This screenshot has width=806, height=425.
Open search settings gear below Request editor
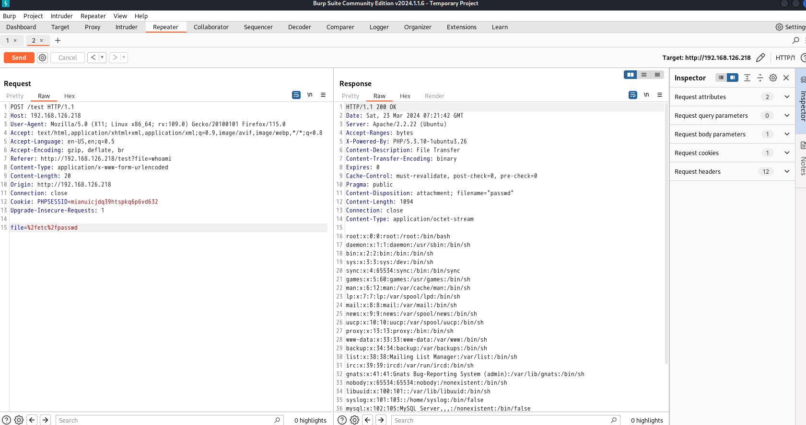point(19,420)
